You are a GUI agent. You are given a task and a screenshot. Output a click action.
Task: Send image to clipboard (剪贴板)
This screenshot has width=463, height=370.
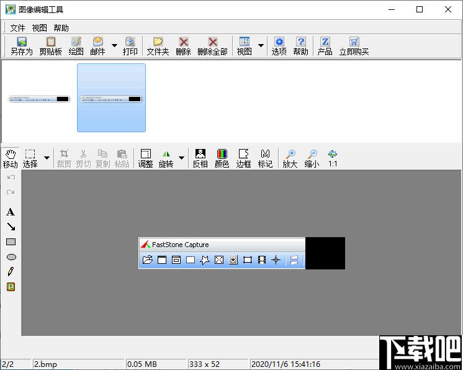tap(50, 47)
